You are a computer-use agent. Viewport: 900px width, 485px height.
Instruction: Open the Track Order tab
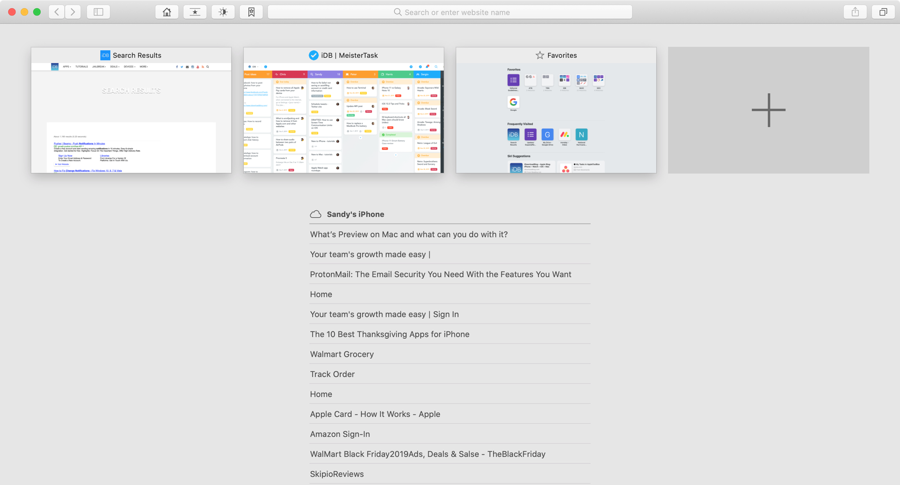point(450,374)
